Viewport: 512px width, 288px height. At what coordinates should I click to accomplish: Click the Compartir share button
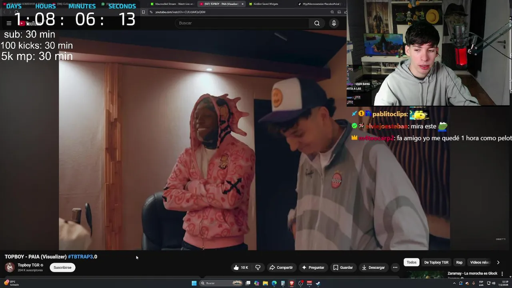tap(281, 268)
